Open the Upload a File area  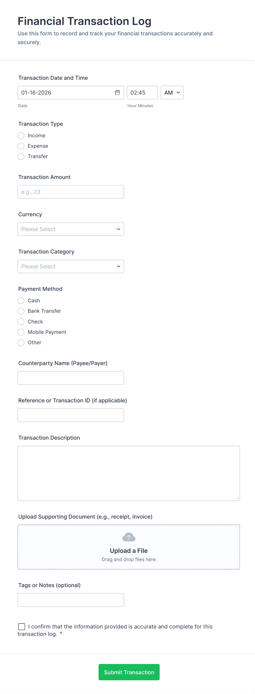click(x=129, y=550)
